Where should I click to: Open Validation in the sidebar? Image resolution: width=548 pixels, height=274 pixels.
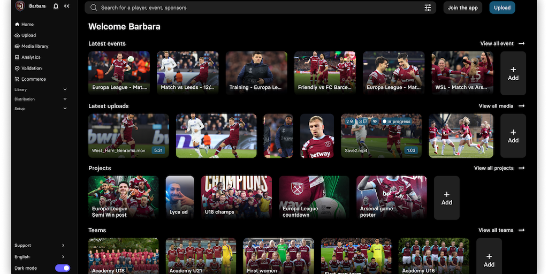pyautogui.click(x=32, y=68)
